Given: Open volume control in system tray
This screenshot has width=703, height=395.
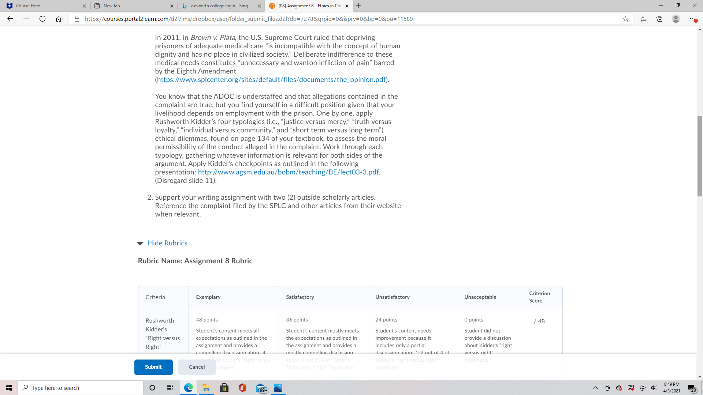Looking at the screenshot, I should 654,388.
